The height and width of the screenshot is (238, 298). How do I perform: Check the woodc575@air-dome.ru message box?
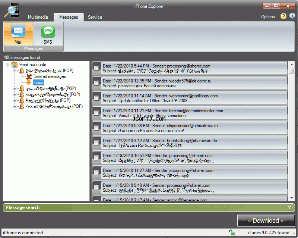(96, 83)
